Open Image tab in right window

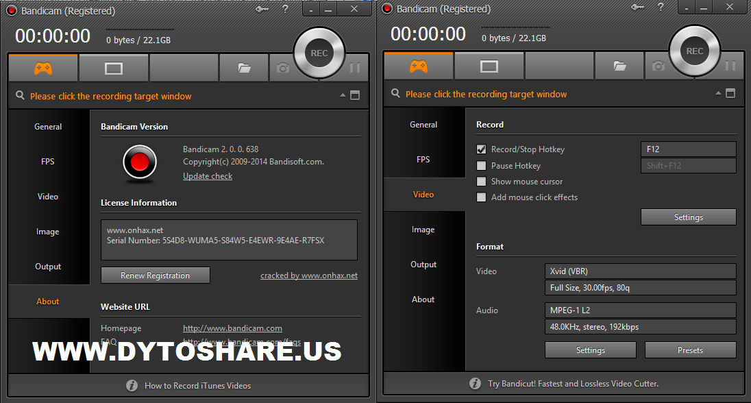coord(423,230)
